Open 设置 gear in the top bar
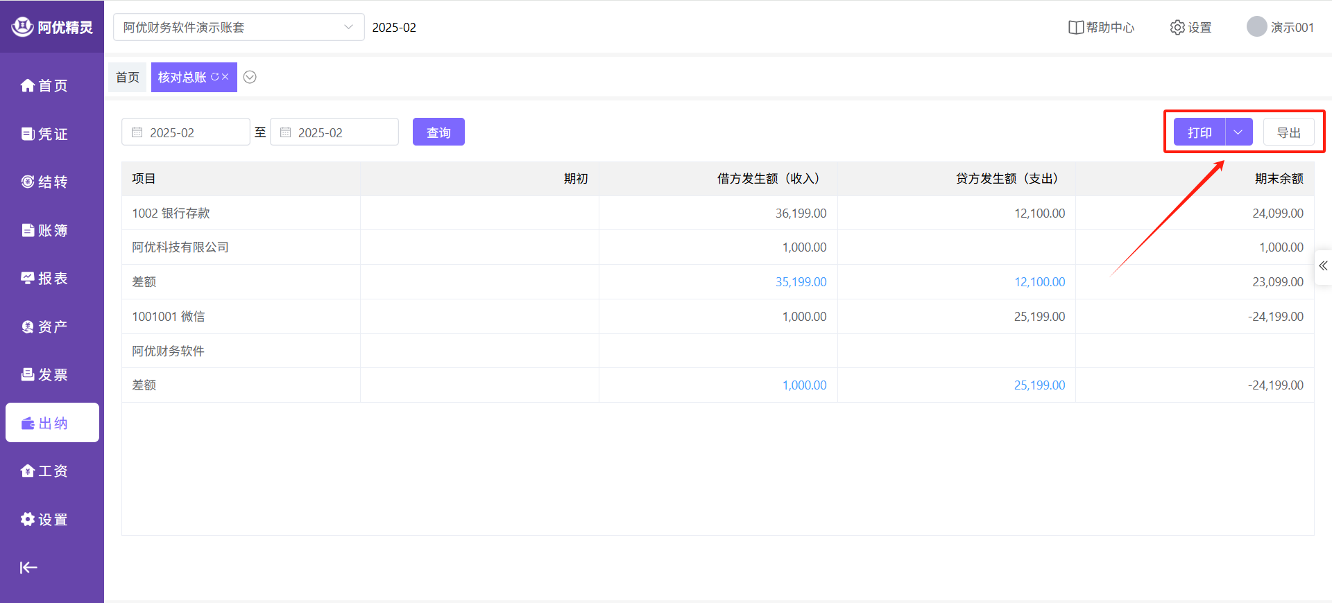The height and width of the screenshot is (603, 1332). (x=1177, y=28)
